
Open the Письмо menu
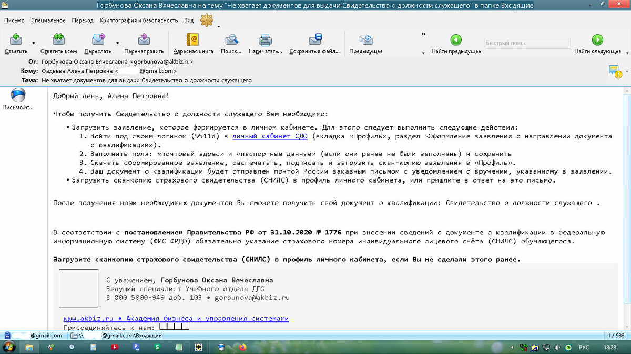(14, 20)
